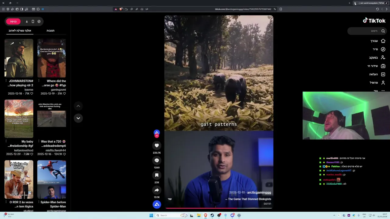
Task: Click the pink login button
Action: coord(13,21)
